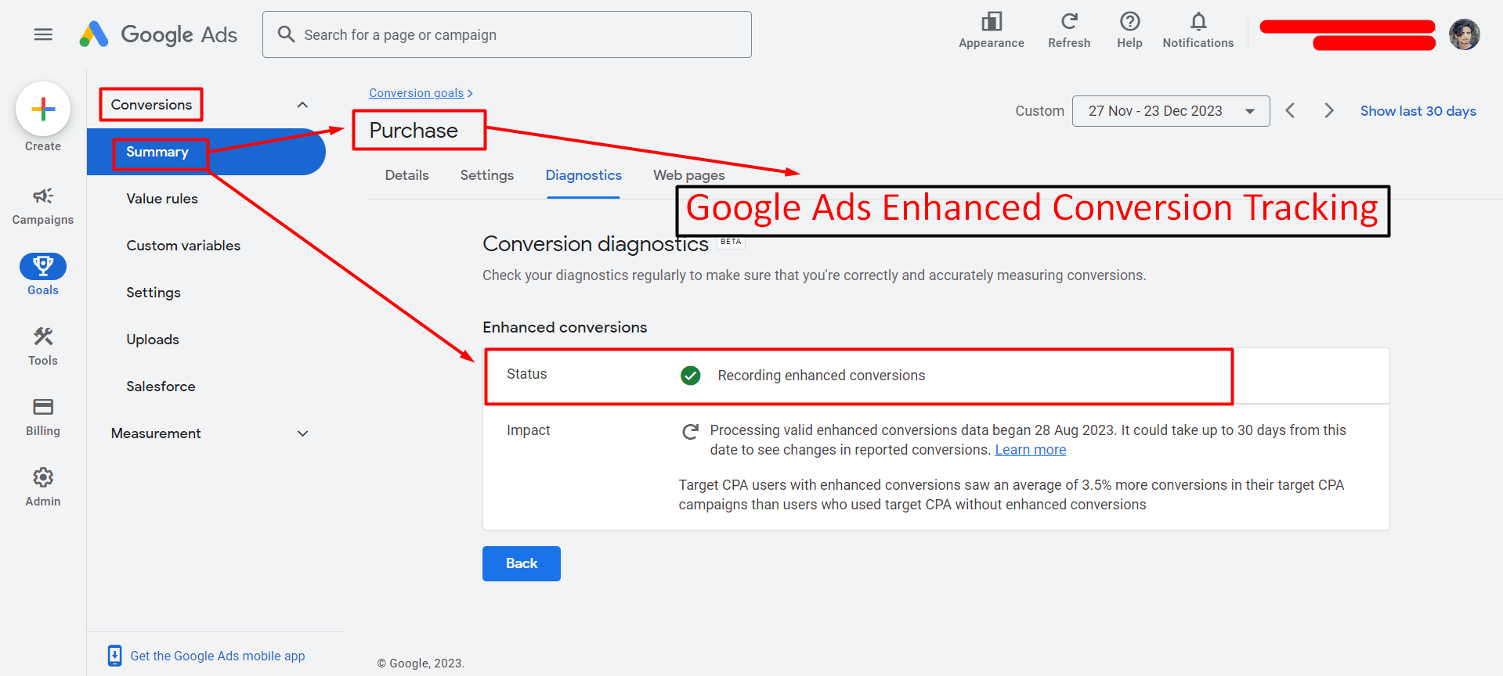Go to previous date range
The image size is (1503, 676).
[x=1290, y=110]
